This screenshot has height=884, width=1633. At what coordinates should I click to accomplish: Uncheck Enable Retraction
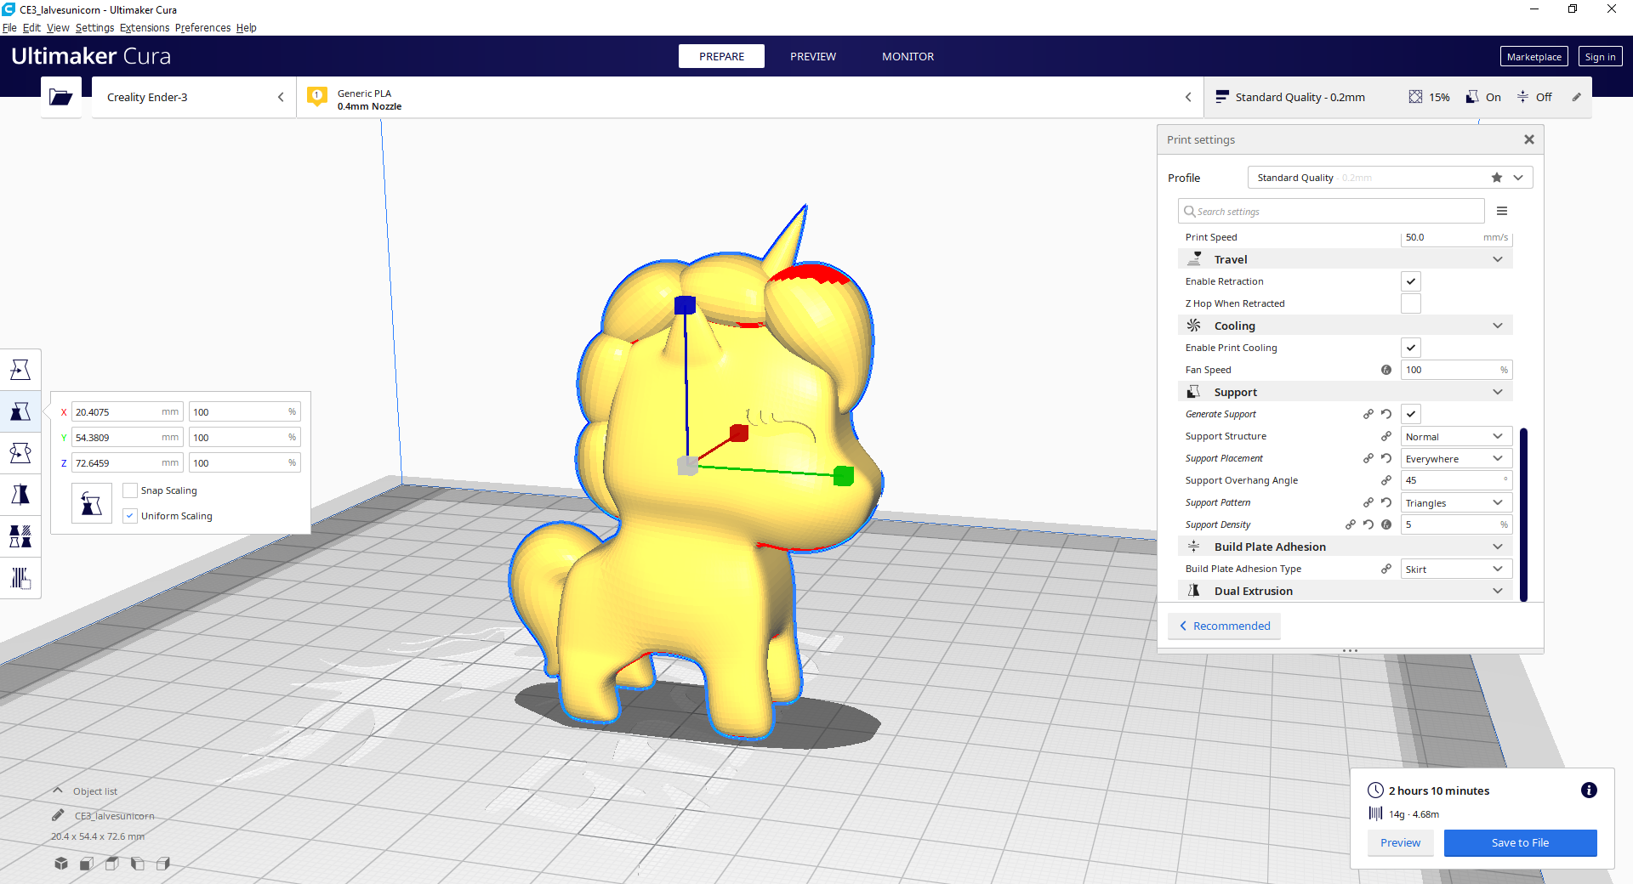1411,281
